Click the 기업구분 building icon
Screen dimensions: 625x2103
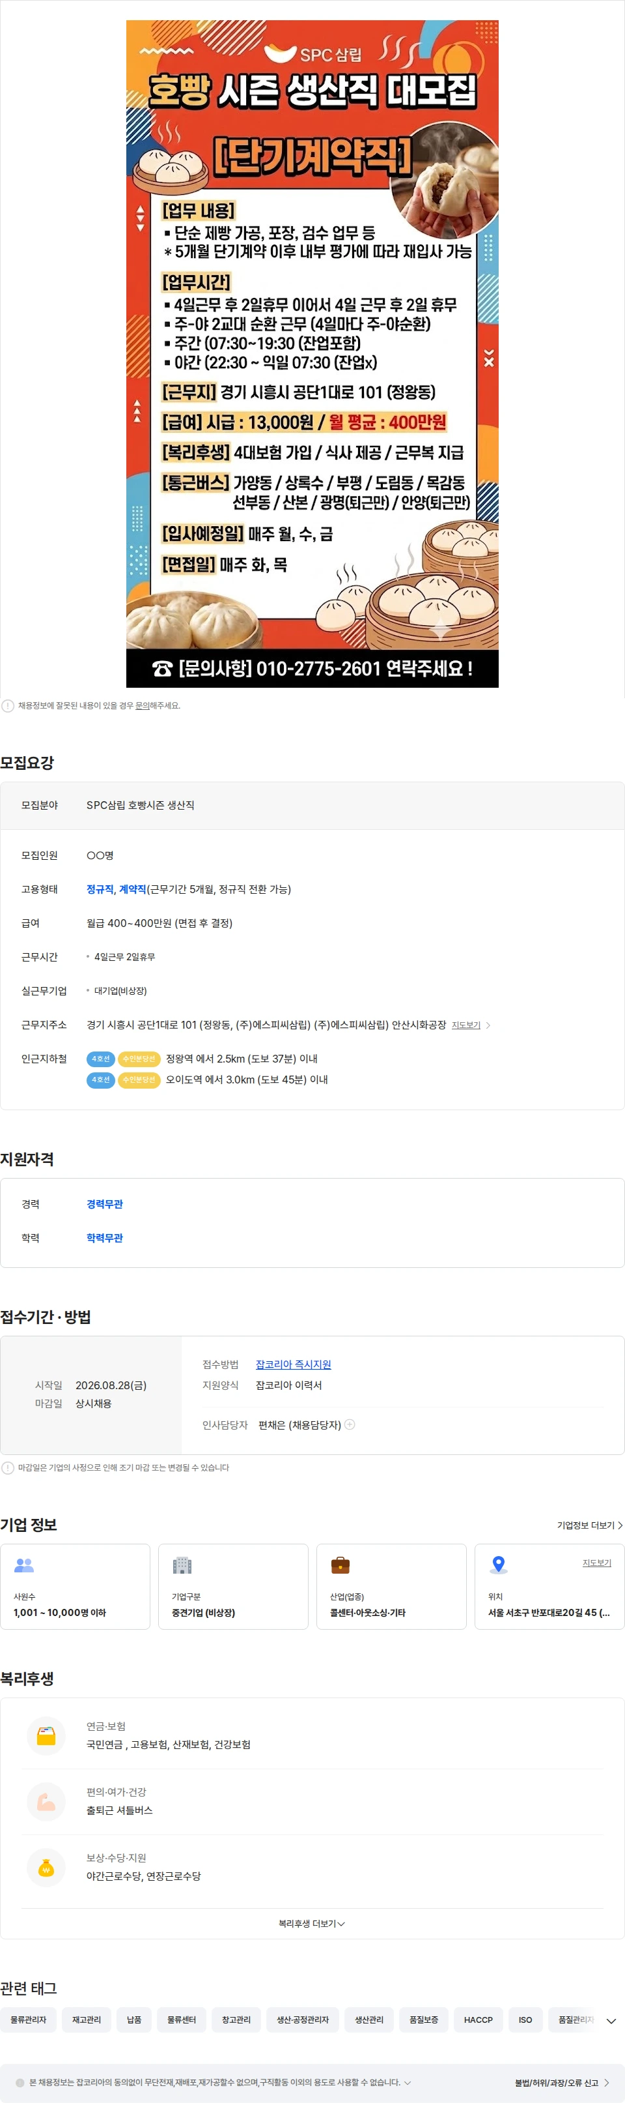point(182,1565)
